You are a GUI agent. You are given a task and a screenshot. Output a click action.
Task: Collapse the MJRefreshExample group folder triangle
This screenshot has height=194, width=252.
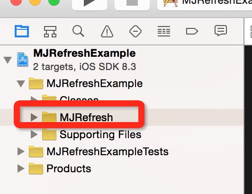[21, 83]
